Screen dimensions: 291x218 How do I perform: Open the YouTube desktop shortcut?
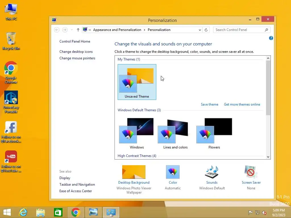coord(11,161)
